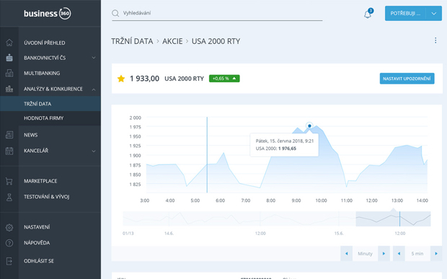The image size is (447, 279).
Task: Open the Potřebuji dropdown arrow
Action: click(434, 14)
